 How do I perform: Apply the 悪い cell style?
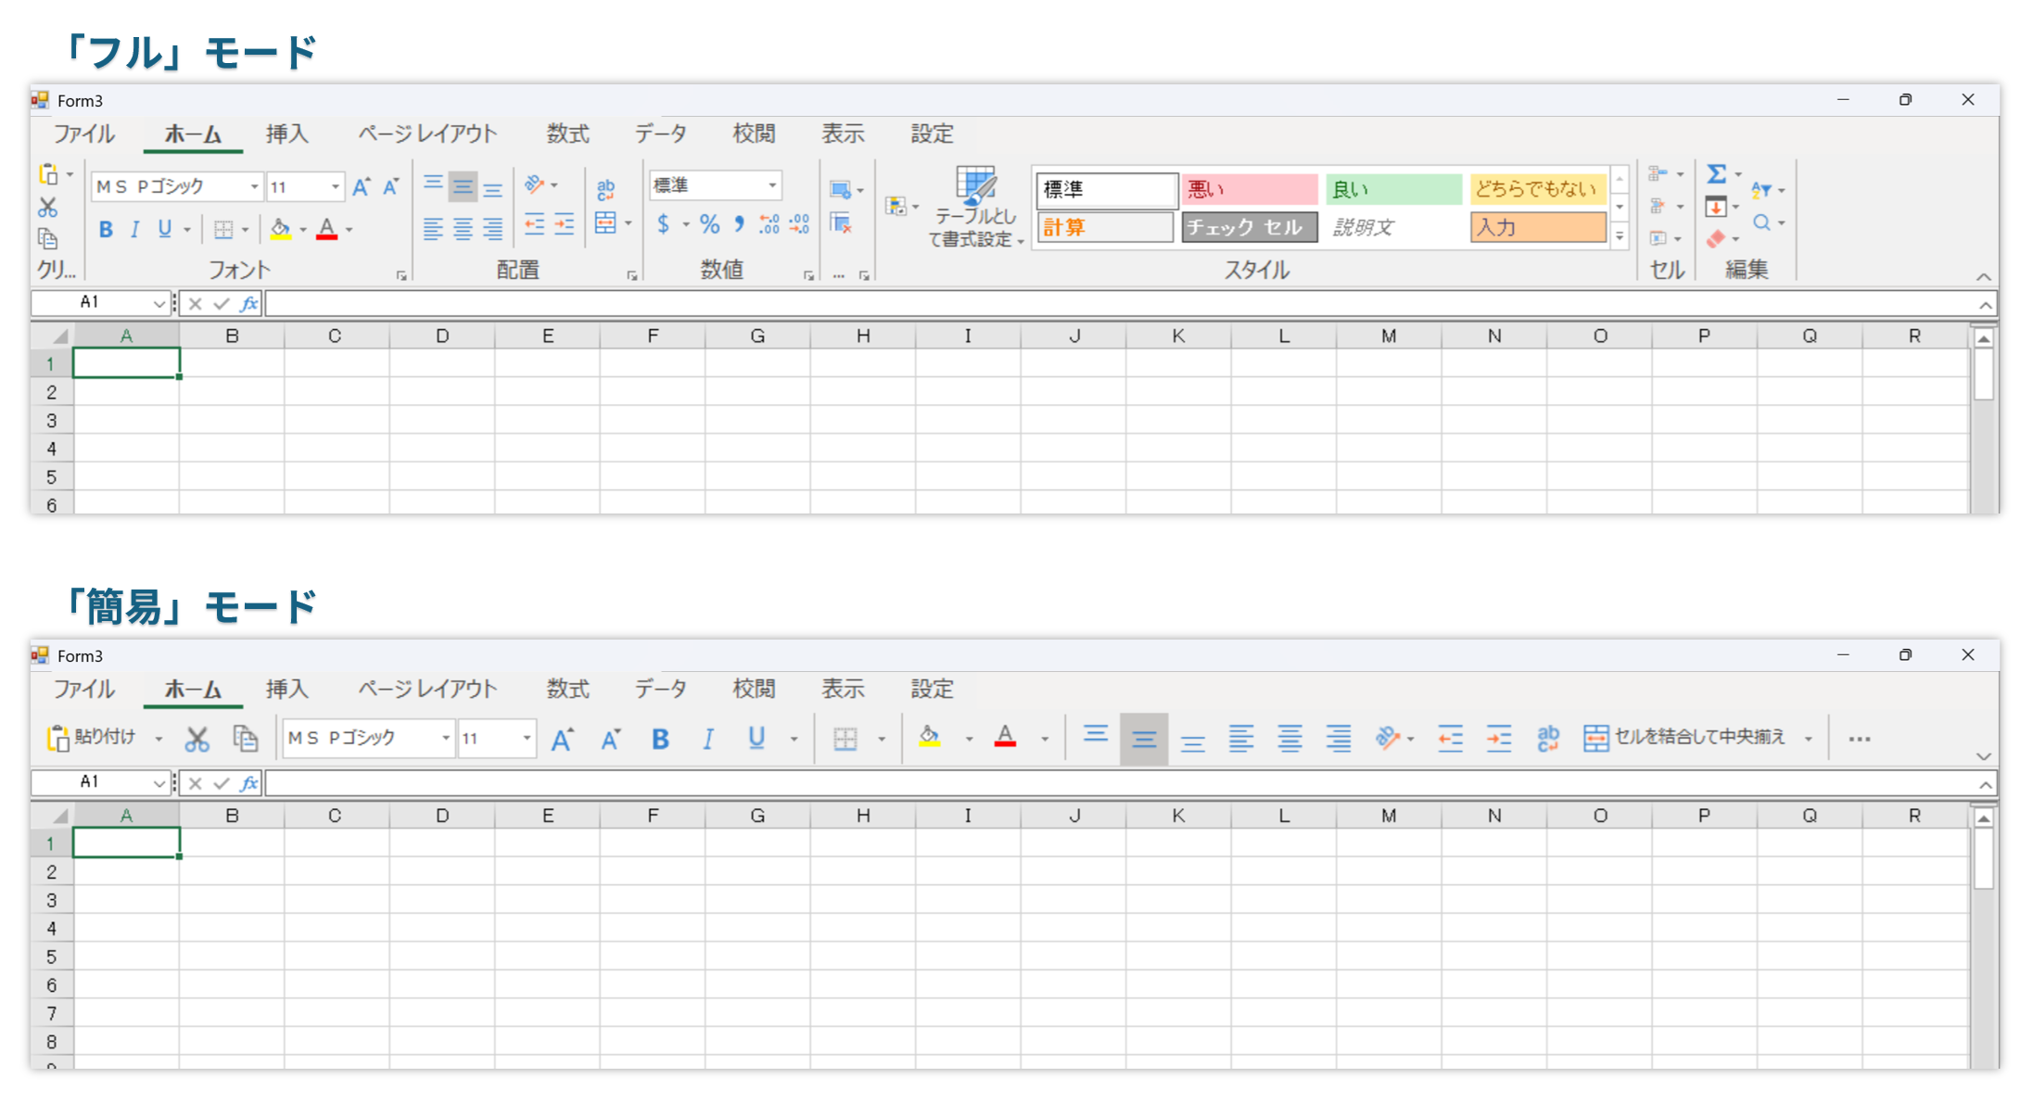(x=1249, y=190)
